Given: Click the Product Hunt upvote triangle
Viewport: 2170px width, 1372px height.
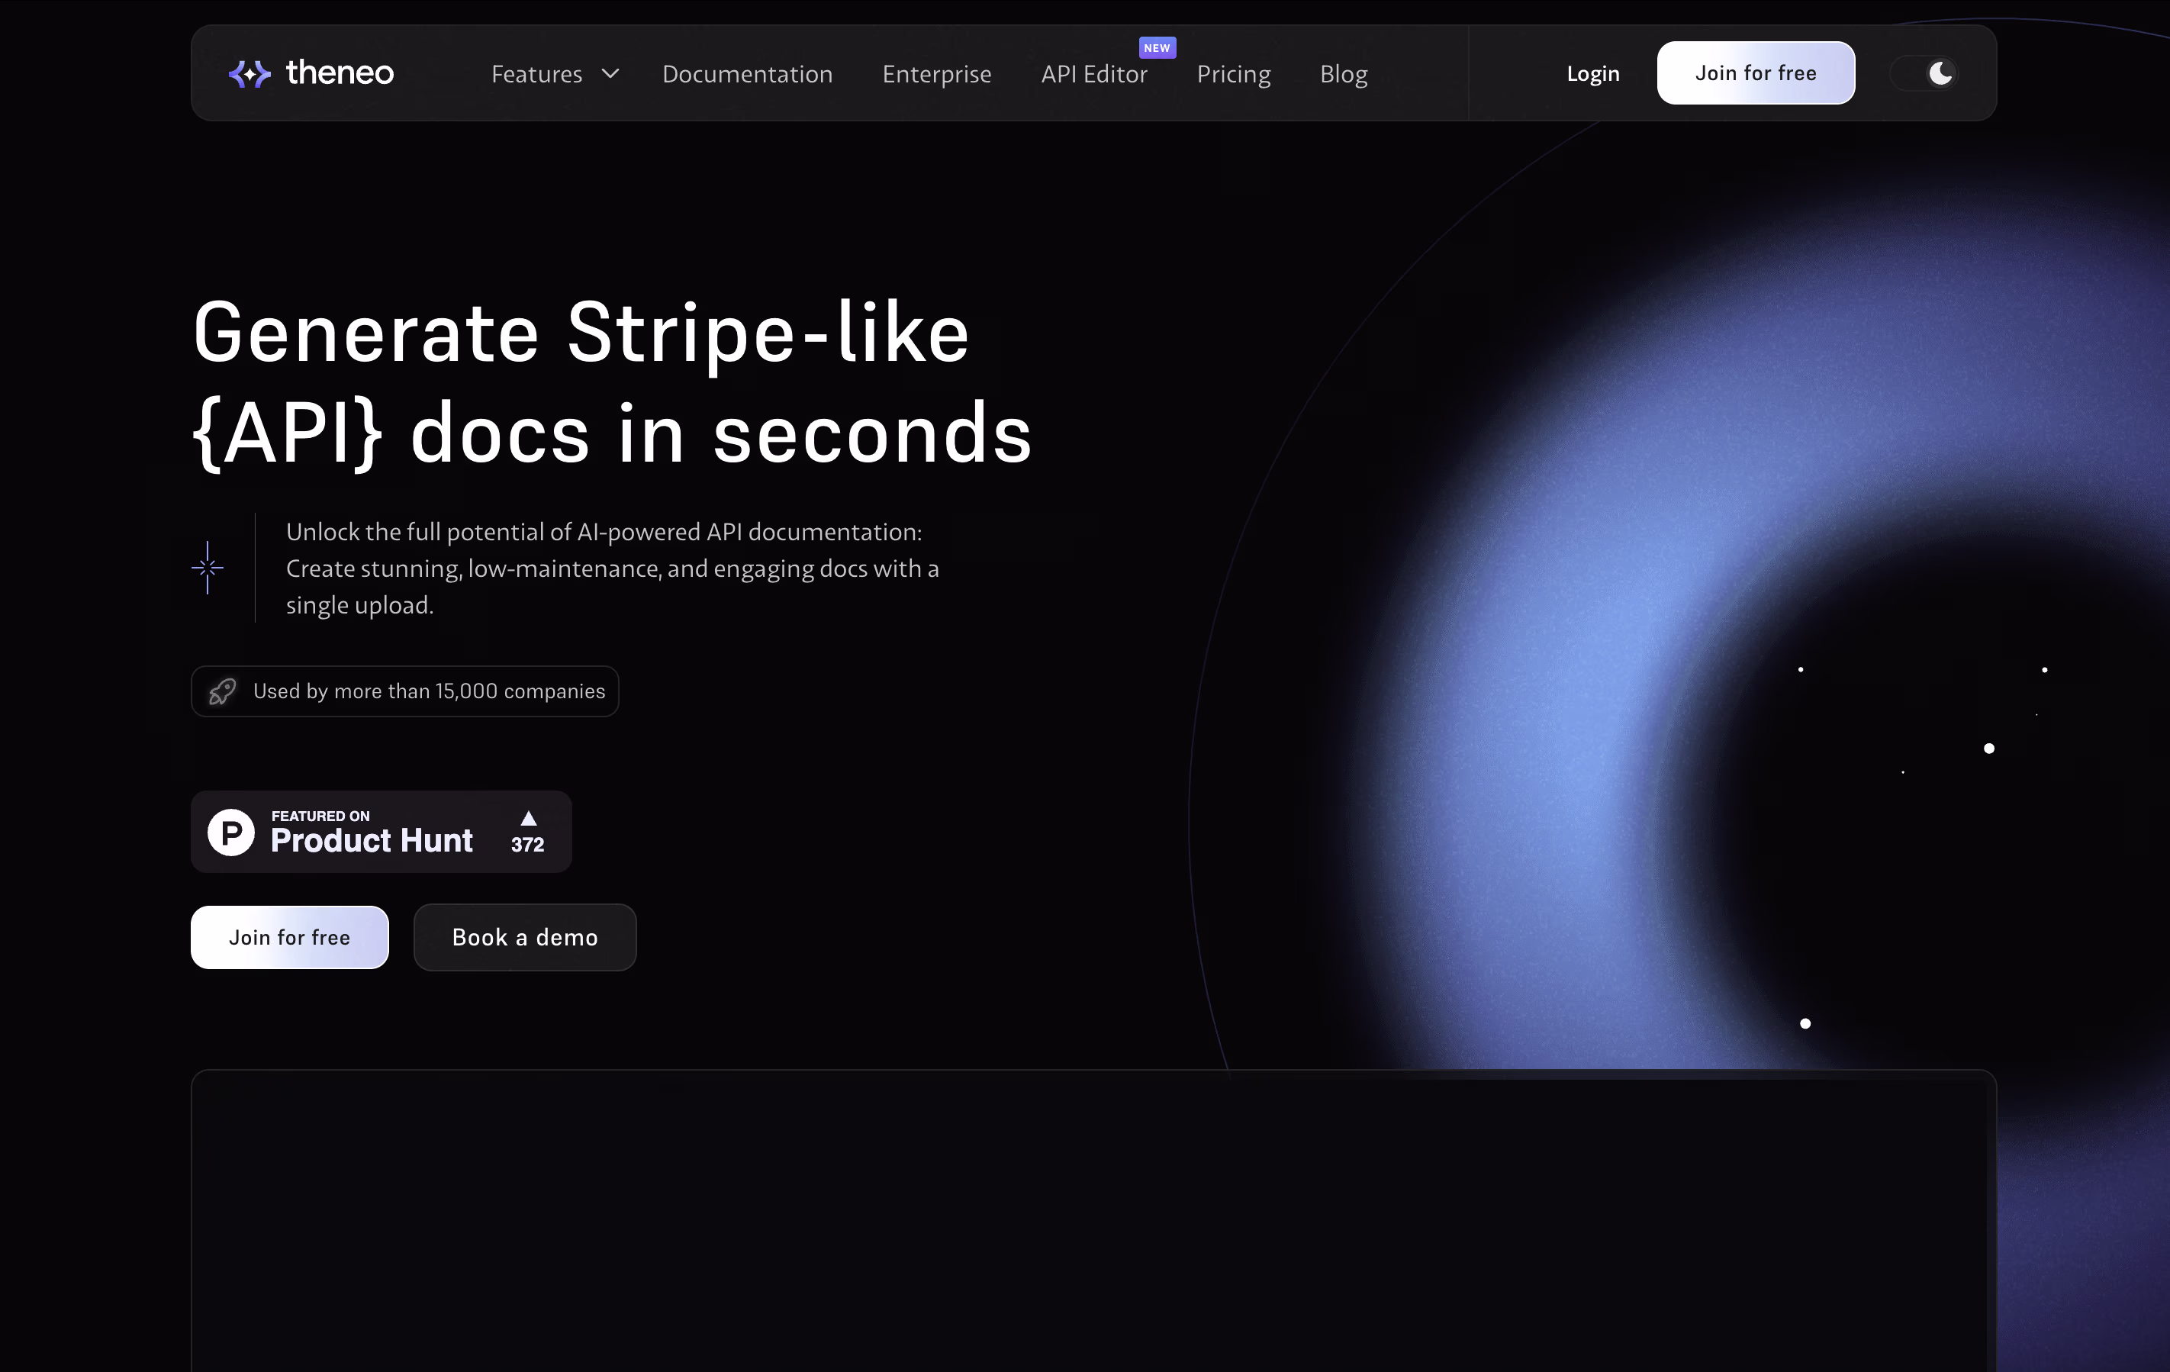Looking at the screenshot, I should click(529, 819).
